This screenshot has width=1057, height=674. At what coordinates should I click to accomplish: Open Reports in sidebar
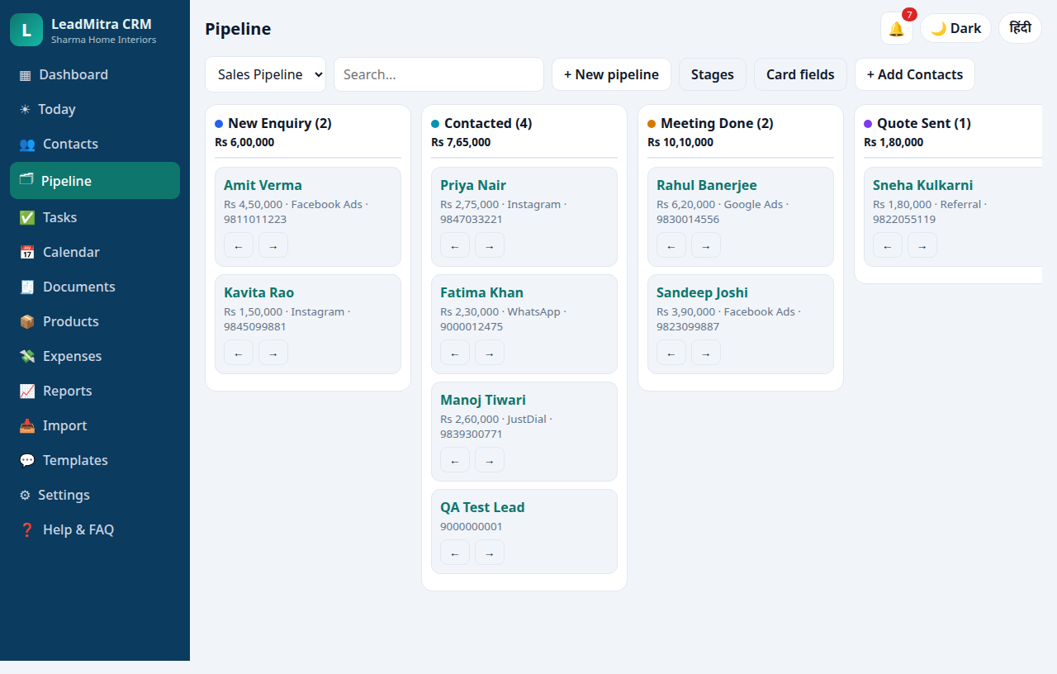(95, 391)
